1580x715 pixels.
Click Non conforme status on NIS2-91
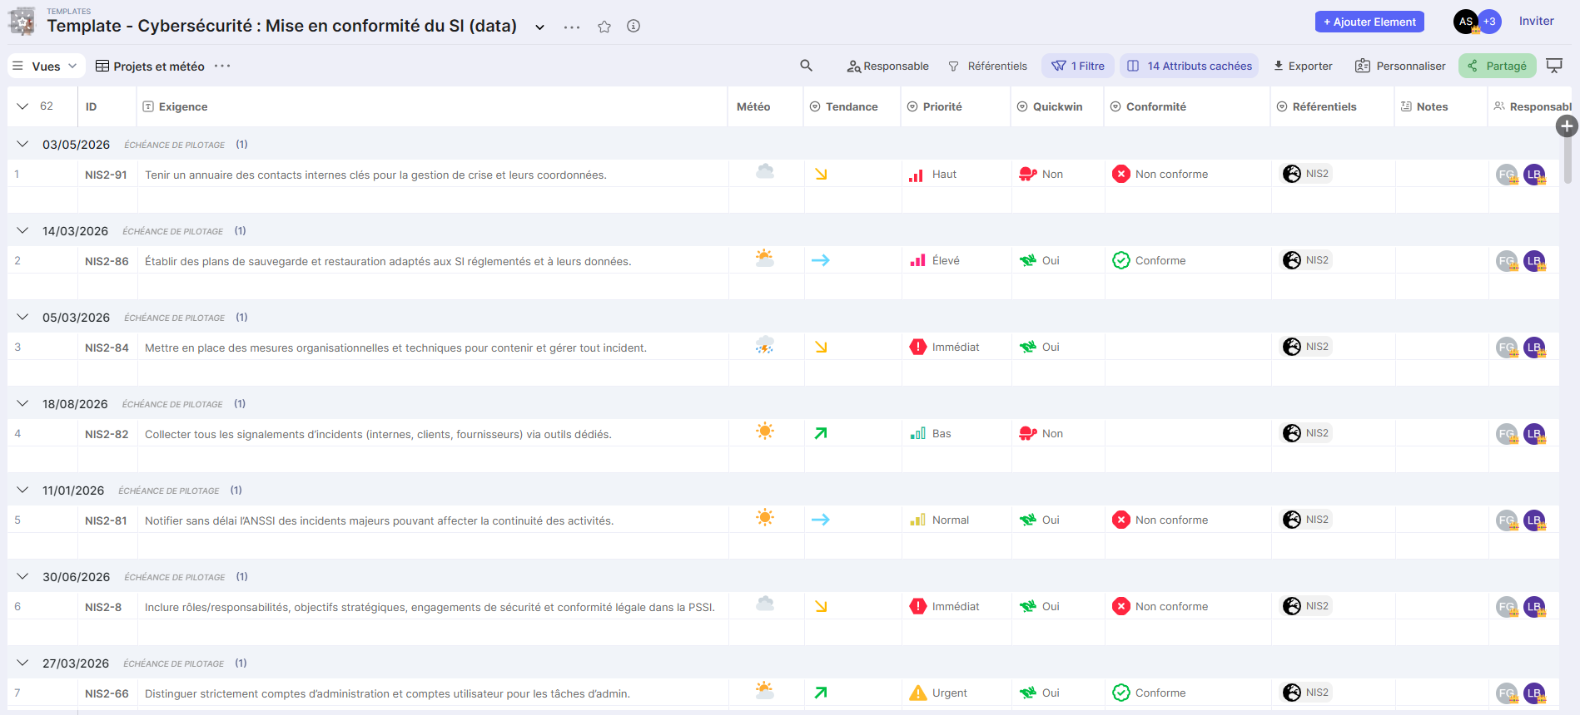[1160, 175]
